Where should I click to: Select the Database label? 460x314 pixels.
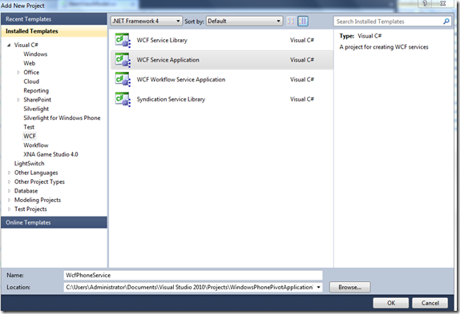(26, 191)
